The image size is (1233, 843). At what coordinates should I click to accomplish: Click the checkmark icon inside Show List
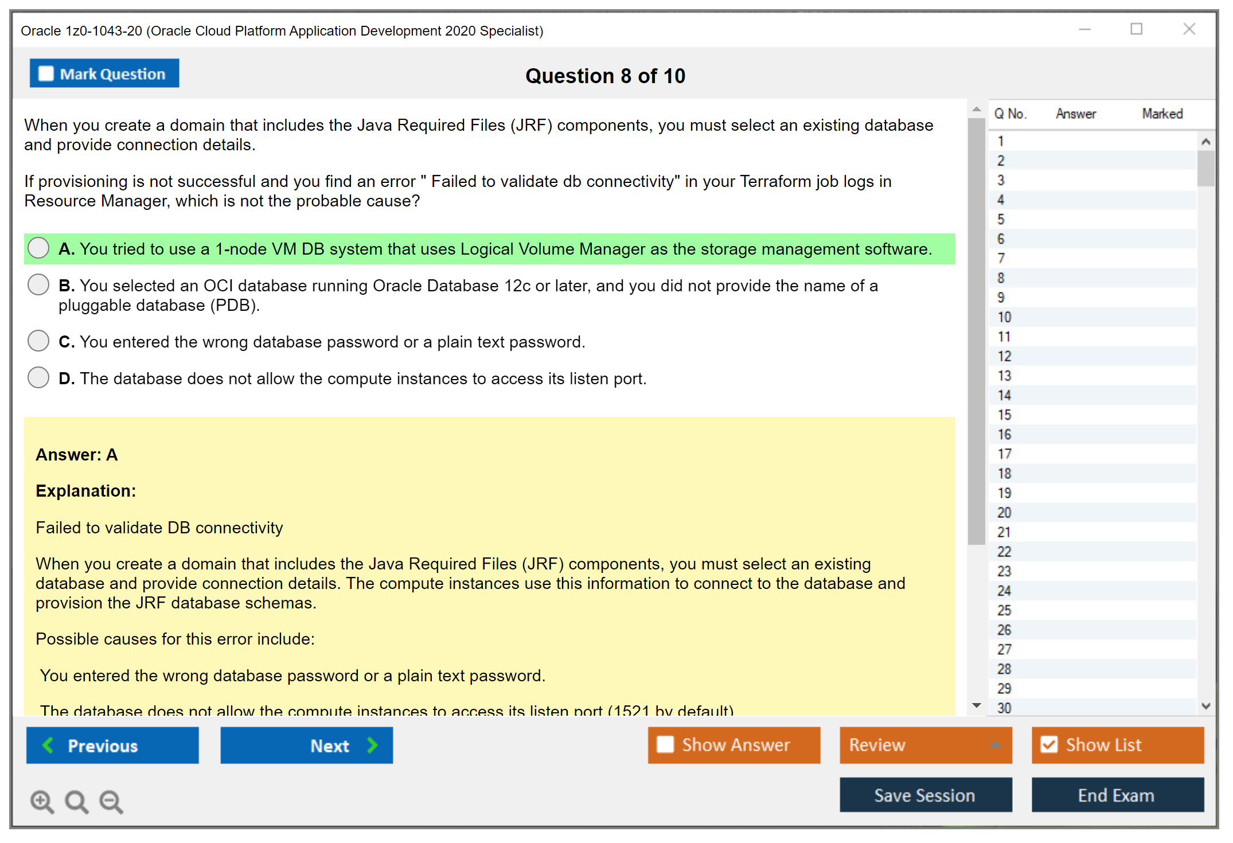[x=1049, y=744]
